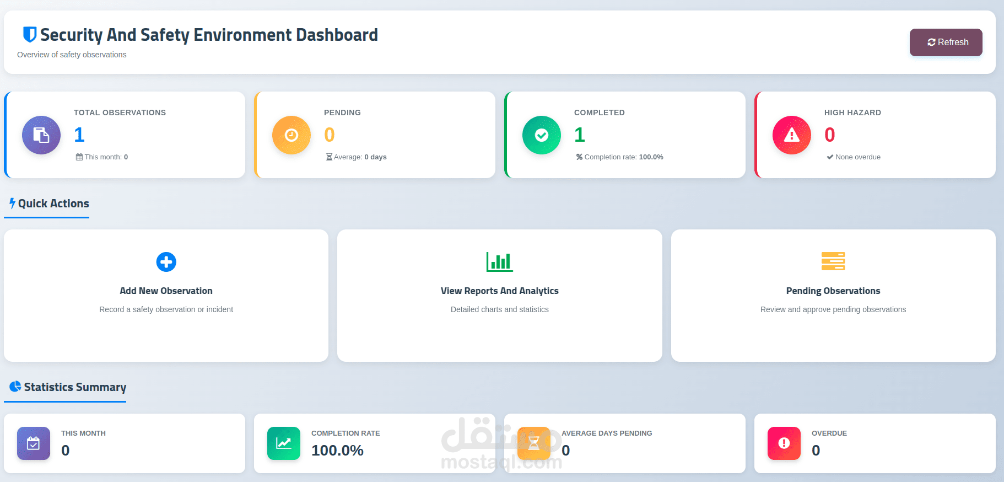This screenshot has height=482, width=1004.
Task: Open Pending Observations action card
Action: [x=833, y=296]
